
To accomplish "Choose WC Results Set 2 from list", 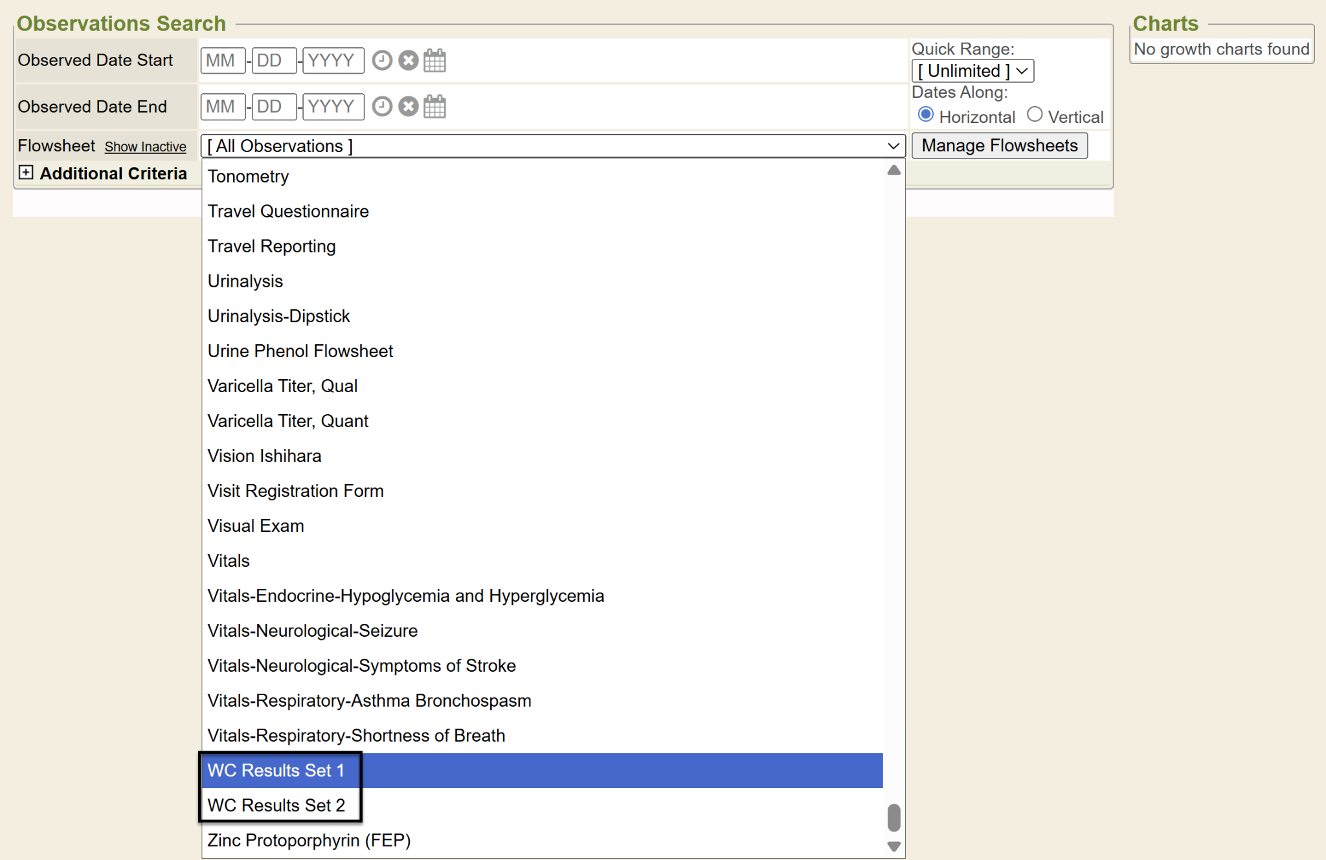I will pyautogui.click(x=276, y=805).
